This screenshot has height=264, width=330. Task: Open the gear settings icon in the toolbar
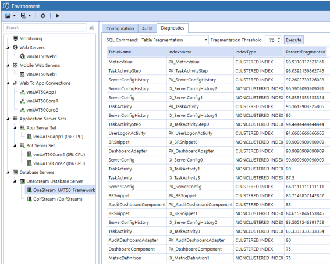pyautogui.click(x=43, y=16)
